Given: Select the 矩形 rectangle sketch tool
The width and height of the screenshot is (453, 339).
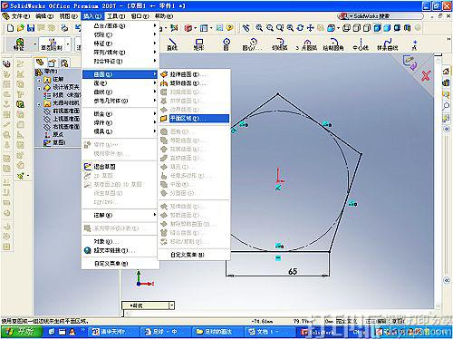Looking at the screenshot, I should pyautogui.click(x=198, y=44).
